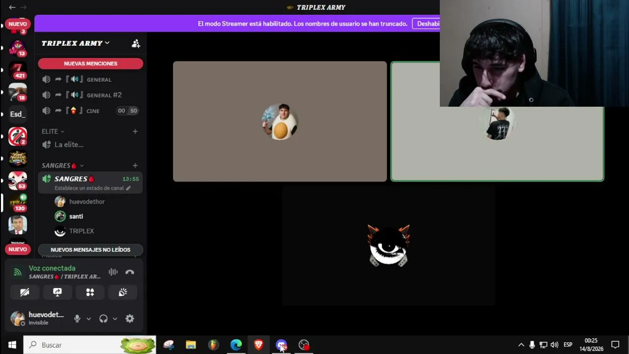
Task: Focus the huevodethor video tile
Action: point(280,121)
